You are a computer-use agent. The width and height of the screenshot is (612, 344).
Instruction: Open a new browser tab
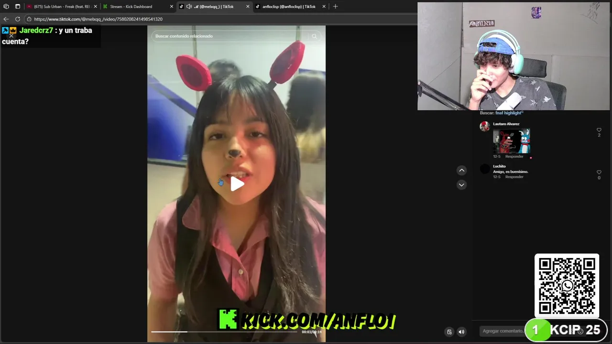(x=335, y=7)
